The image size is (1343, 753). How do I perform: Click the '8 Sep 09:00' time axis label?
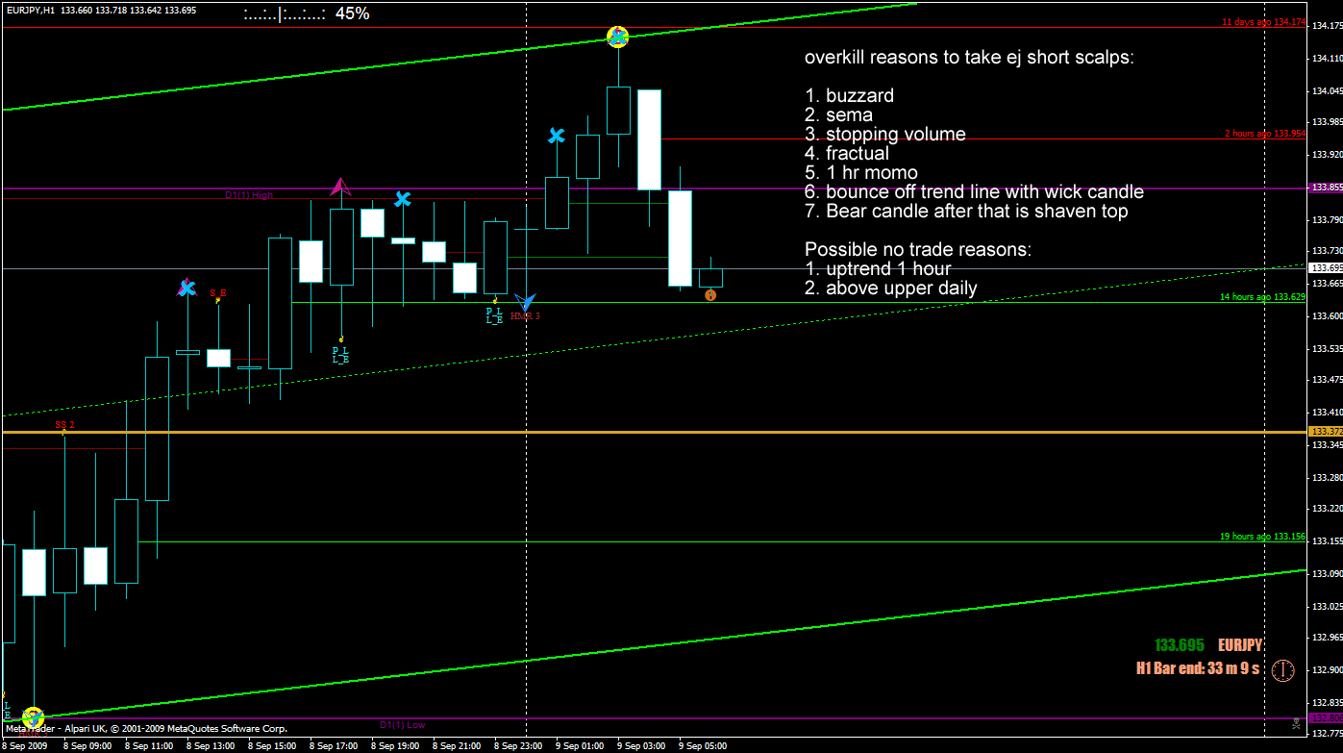tap(87, 745)
